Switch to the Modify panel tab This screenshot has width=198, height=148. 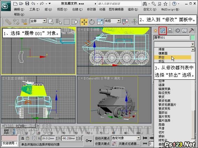163,31
